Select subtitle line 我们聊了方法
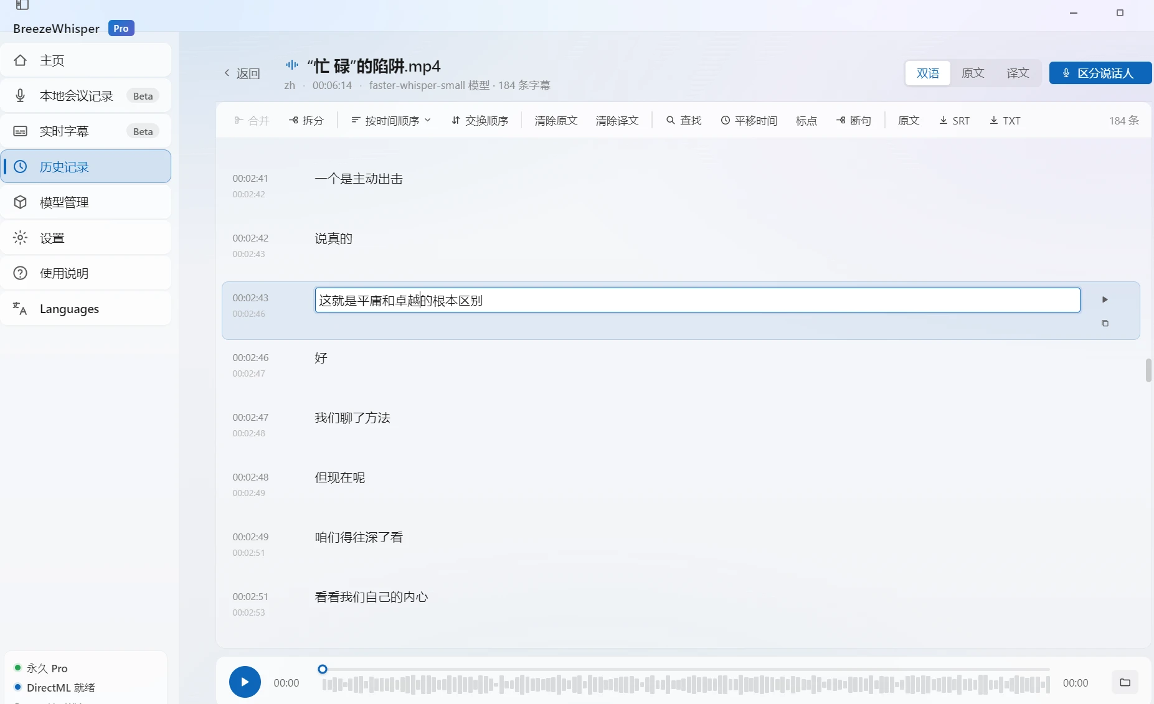This screenshot has height=704, width=1154. click(352, 418)
